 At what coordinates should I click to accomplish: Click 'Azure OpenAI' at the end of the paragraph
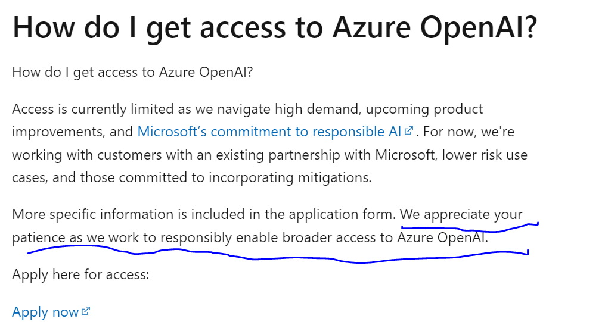click(442, 237)
